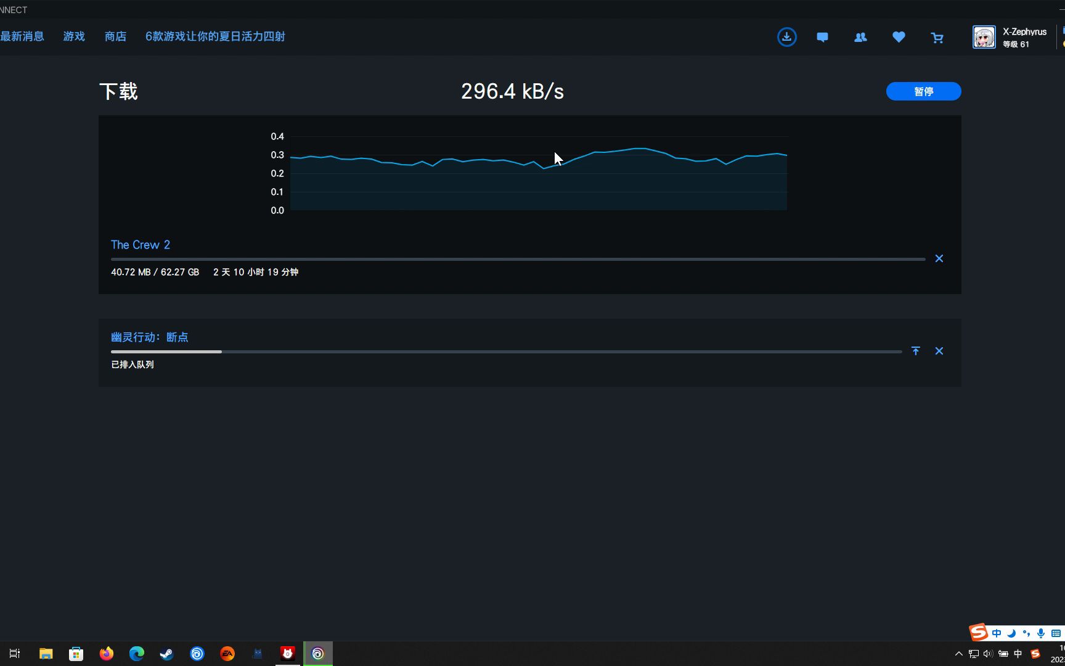The height and width of the screenshot is (666, 1065).
Task: Open Microsoft Store from taskbar
Action: point(76,654)
